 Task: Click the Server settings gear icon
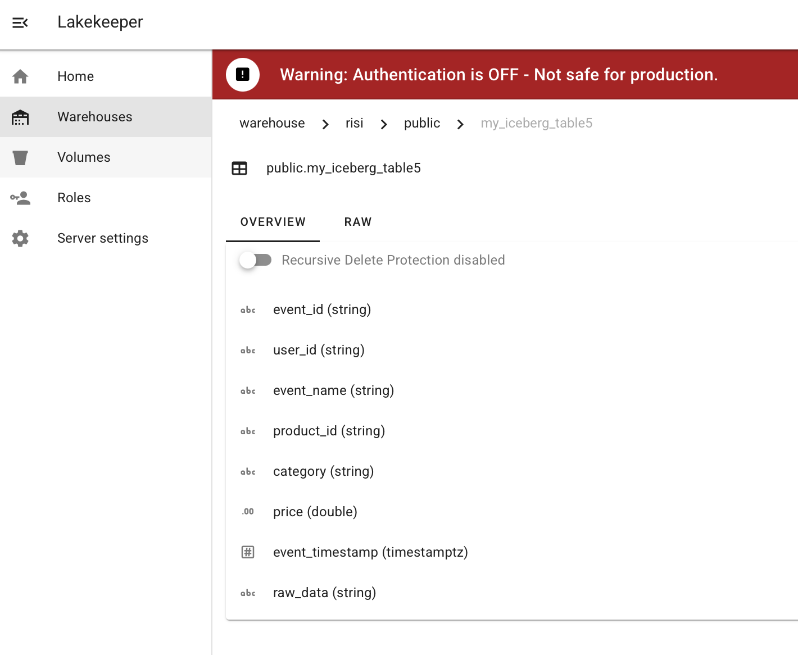20,238
